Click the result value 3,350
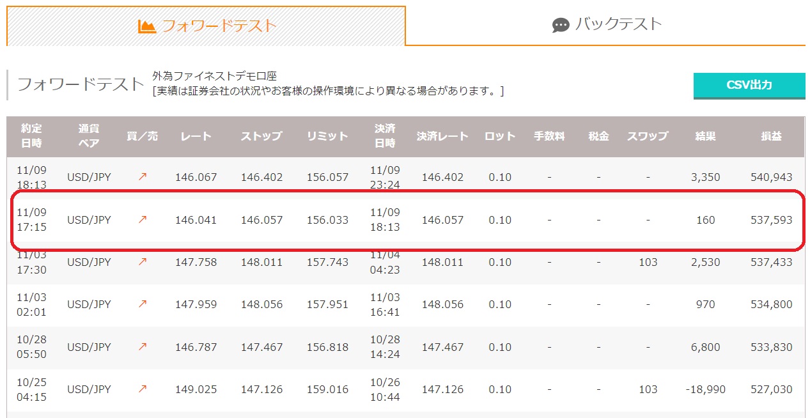The width and height of the screenshot is (810, 418). (705, 177)
